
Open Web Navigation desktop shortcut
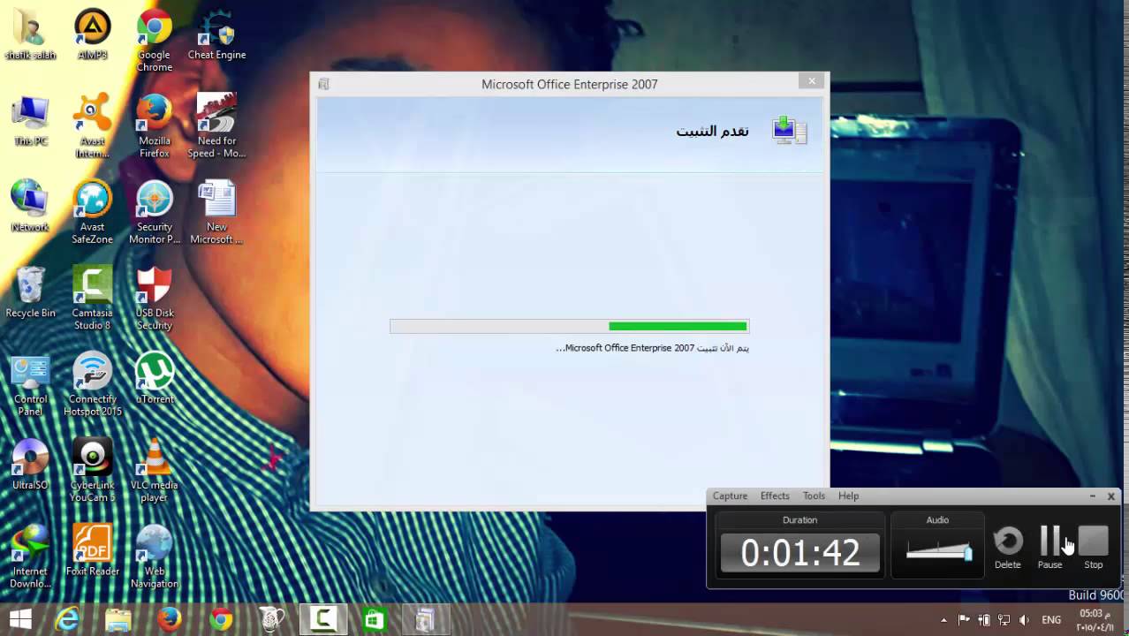click(x=154, y=556)
